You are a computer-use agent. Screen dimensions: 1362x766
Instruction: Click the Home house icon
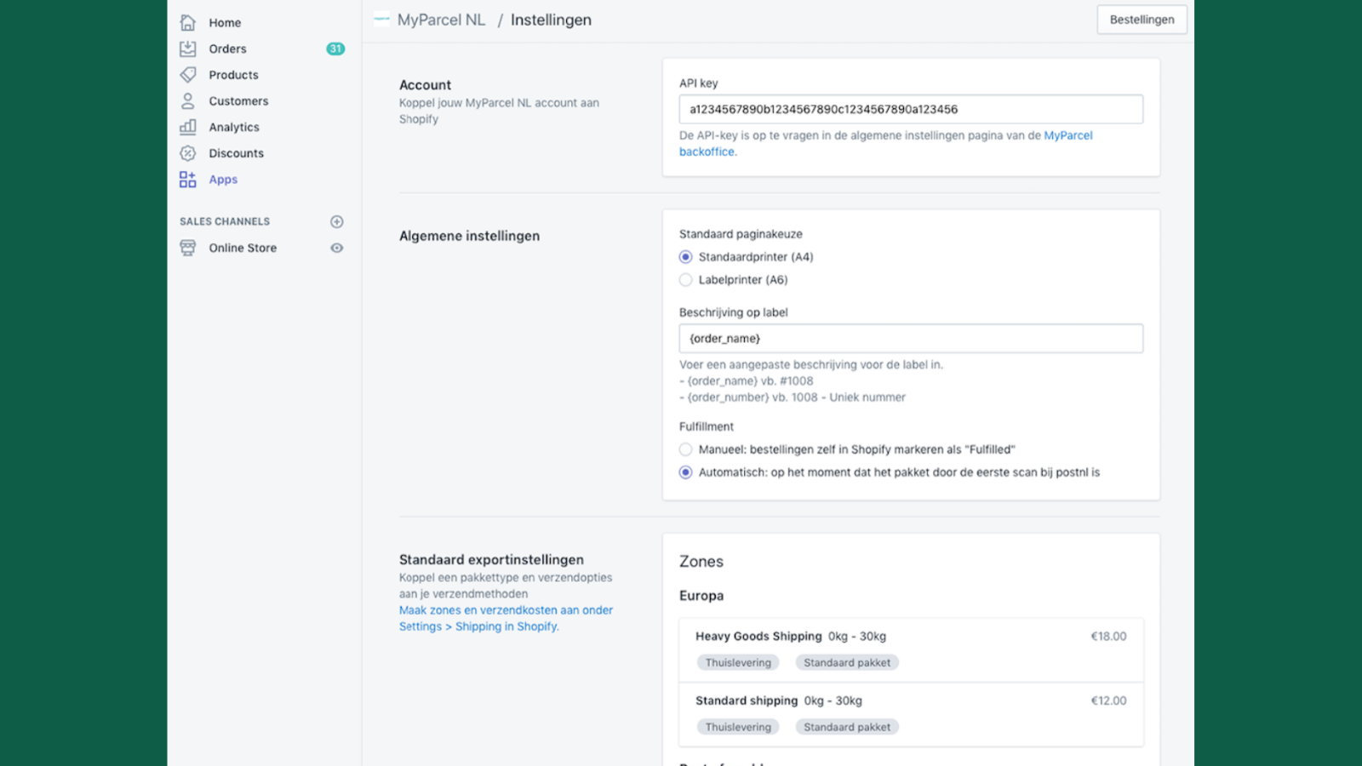(188, 22)
